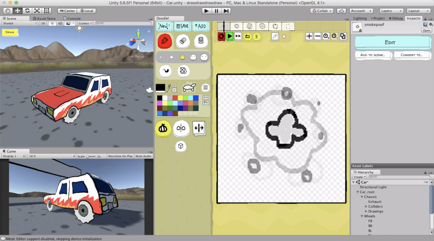Select the paint bucket jar tool
Screen dimensions: 434x241
click(201, 41)
